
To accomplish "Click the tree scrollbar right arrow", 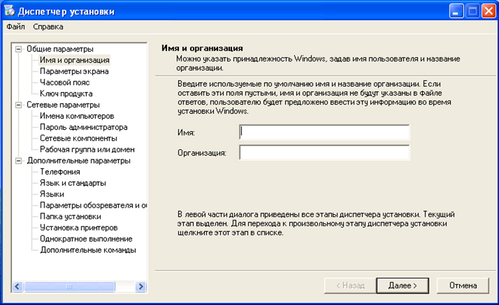I will point(140,286).
